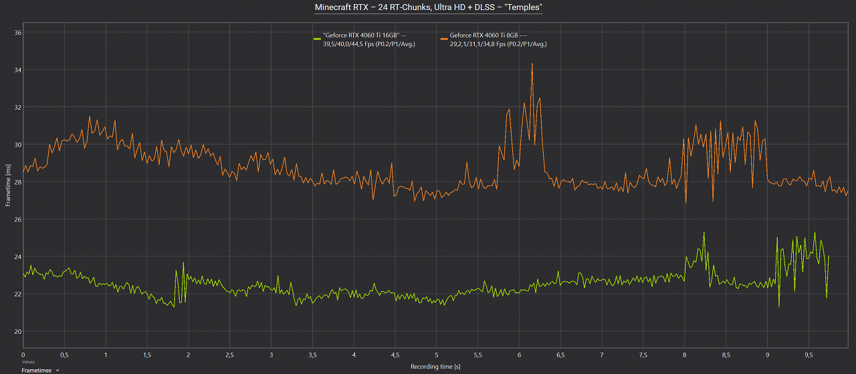Click the chart title Minecraft RTX Temples
Viewport: 856px width, 374px height.
click(x=428, y=7)
